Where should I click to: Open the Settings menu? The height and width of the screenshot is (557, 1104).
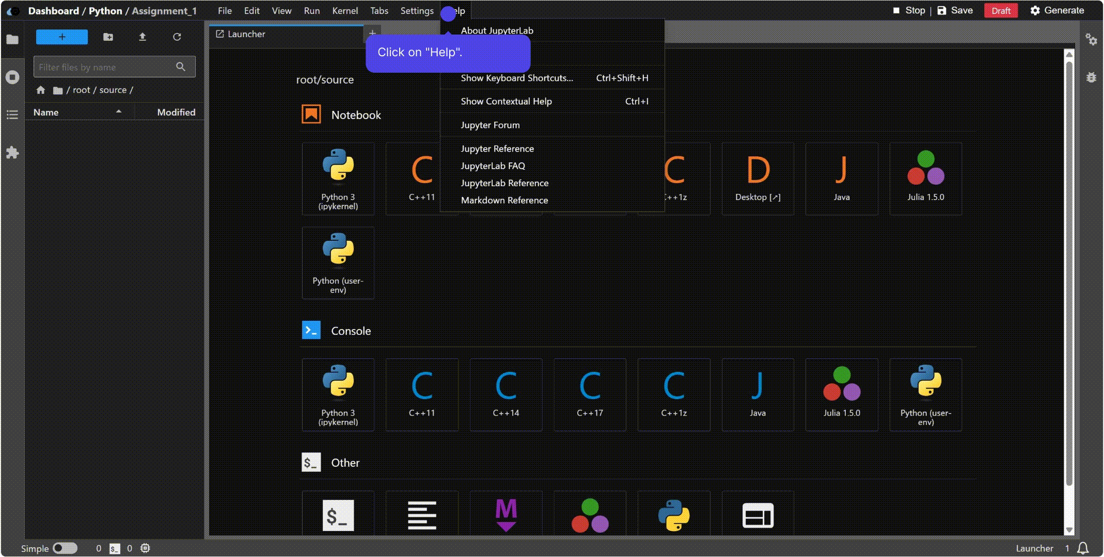pyautogui.click(x=417, y=10)
